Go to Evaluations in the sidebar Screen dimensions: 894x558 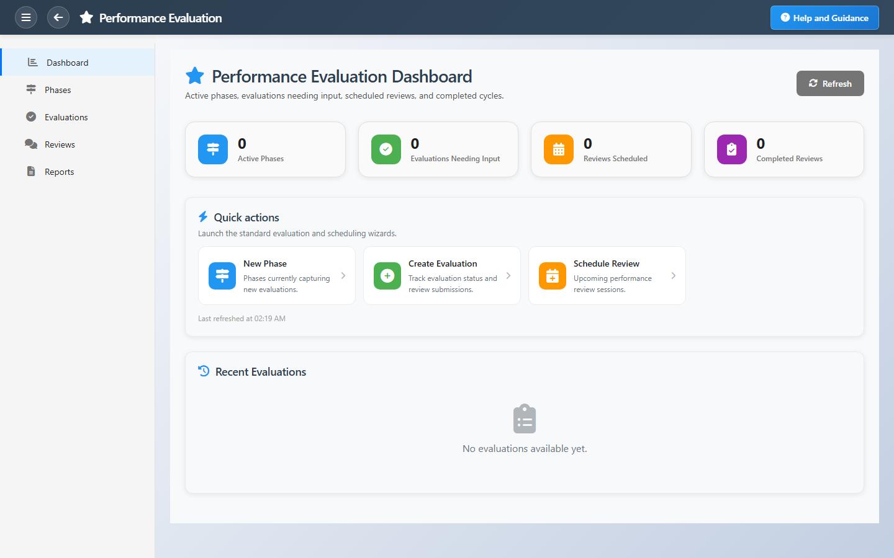(x=66, y=117)
